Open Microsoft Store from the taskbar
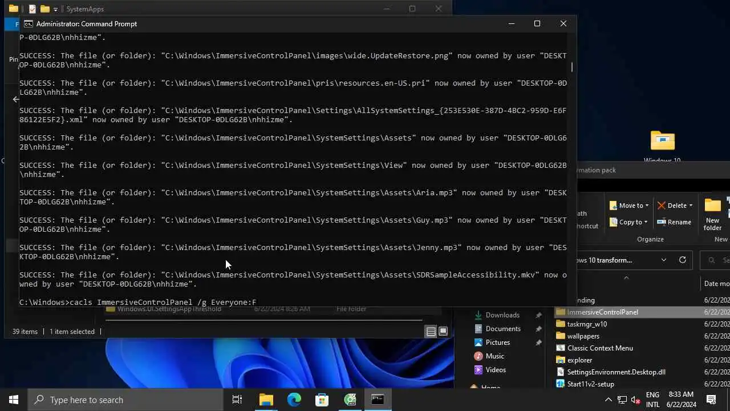Viewport: 730px width, 411px height. click(322, 400)
